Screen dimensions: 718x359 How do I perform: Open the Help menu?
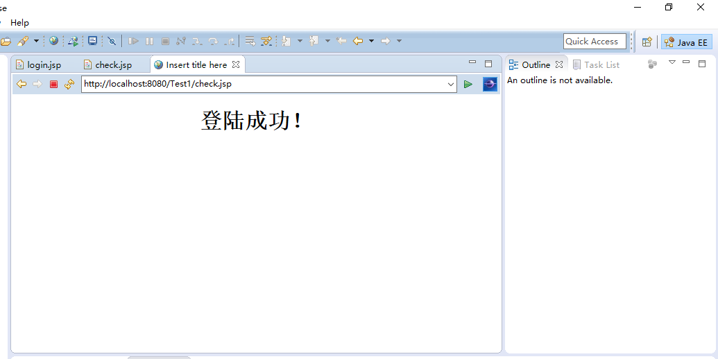point(19,22)
